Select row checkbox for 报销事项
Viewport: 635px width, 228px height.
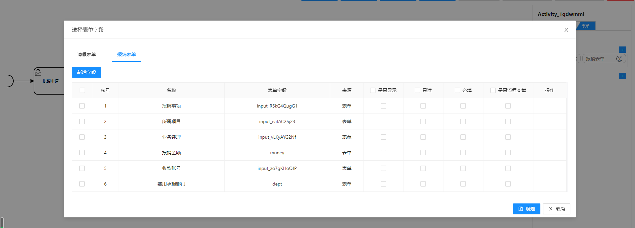pyautogui.click(x=82, y=106)
